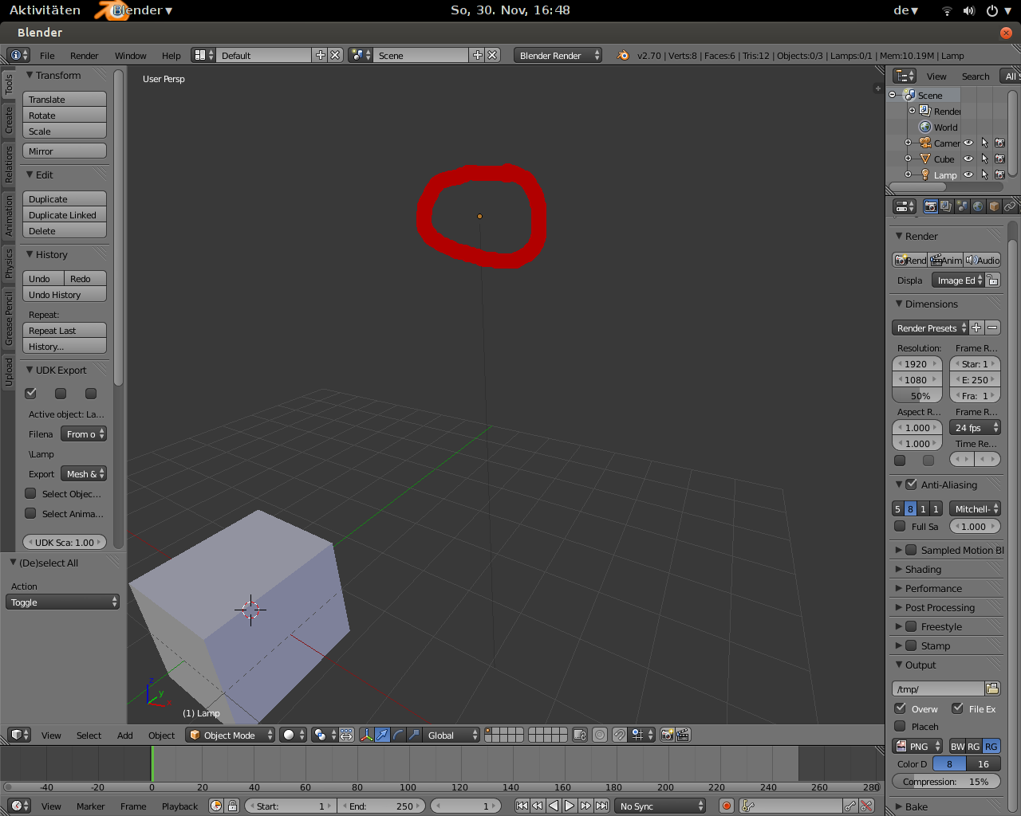
Task: Open the Object Mode dropdown
Action: (x=231, y=735)
